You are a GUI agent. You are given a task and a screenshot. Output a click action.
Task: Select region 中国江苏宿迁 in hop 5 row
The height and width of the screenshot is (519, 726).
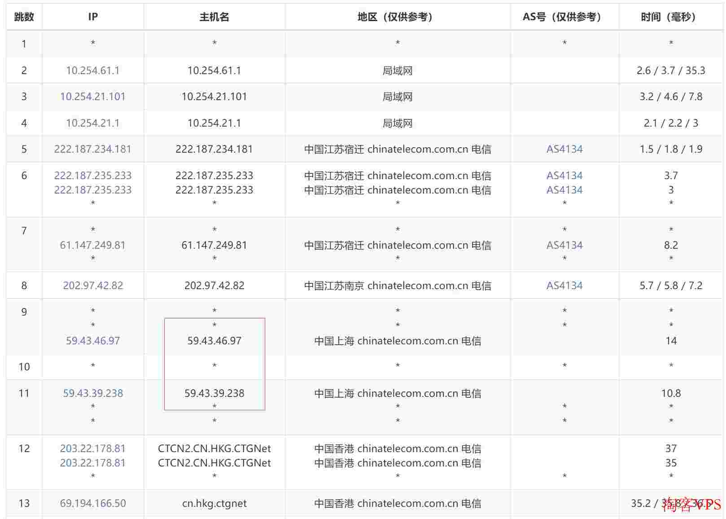[398, 149]
